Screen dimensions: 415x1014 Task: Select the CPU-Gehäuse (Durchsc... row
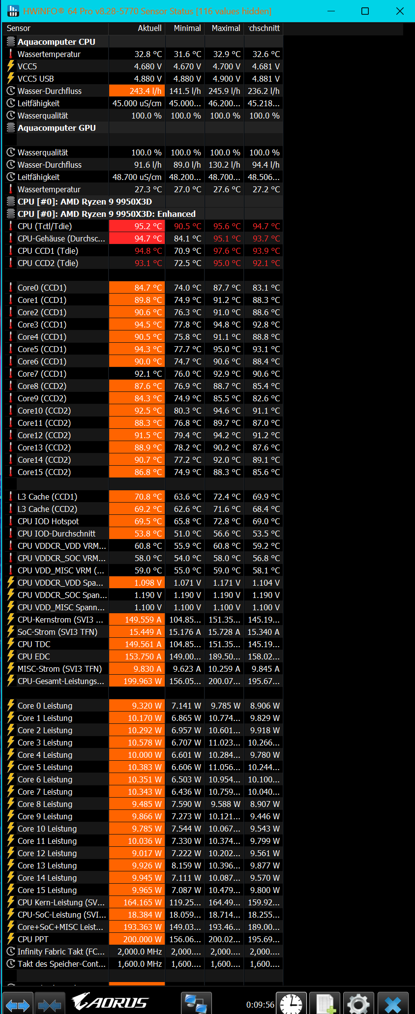[x=143, y=239]
